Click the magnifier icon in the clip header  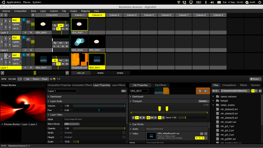click(x=200, y=91)
